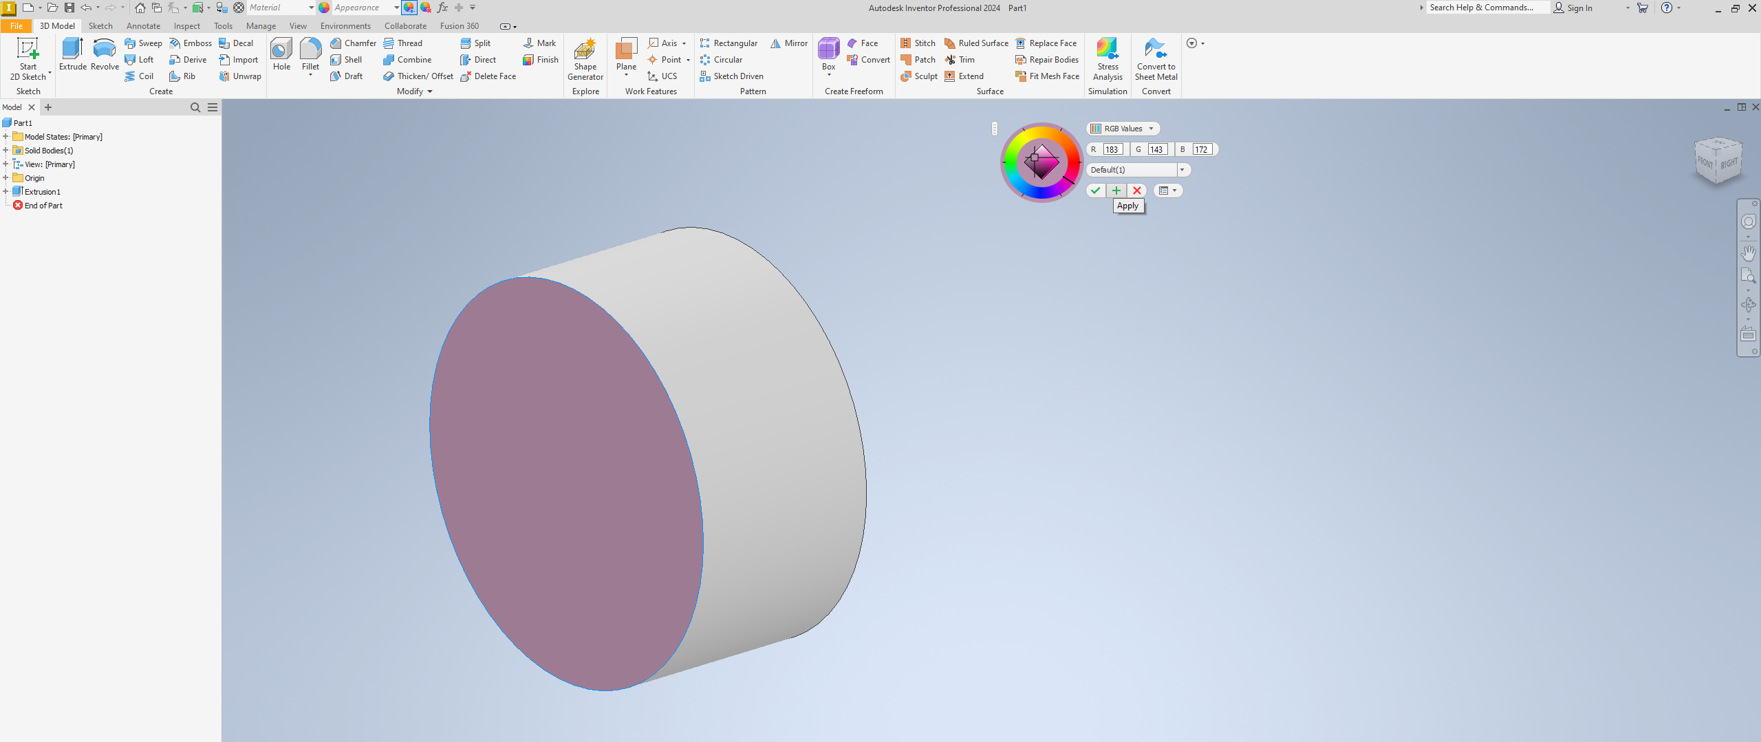
Task: Open the Inspect tab
Action: pyautogui.click(x=186, y=26)
